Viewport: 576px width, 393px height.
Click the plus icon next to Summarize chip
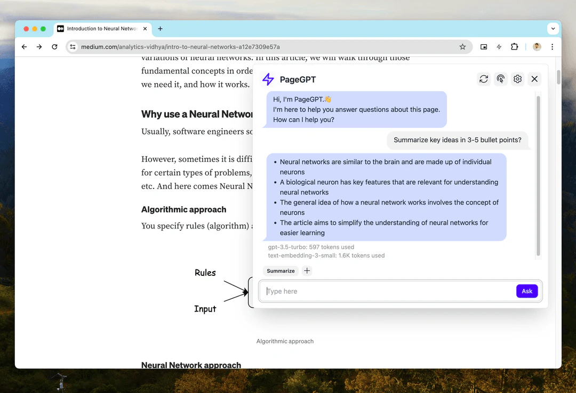[x=307, y=271]
